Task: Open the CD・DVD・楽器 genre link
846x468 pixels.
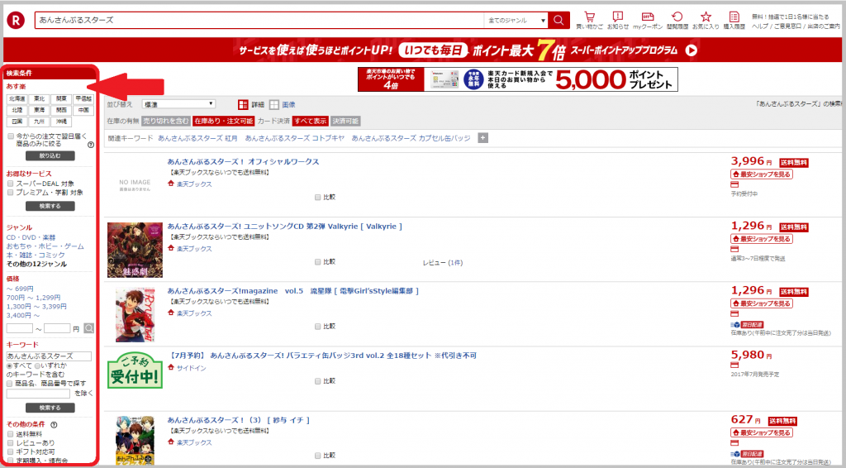Action: (x=31, y=237)
